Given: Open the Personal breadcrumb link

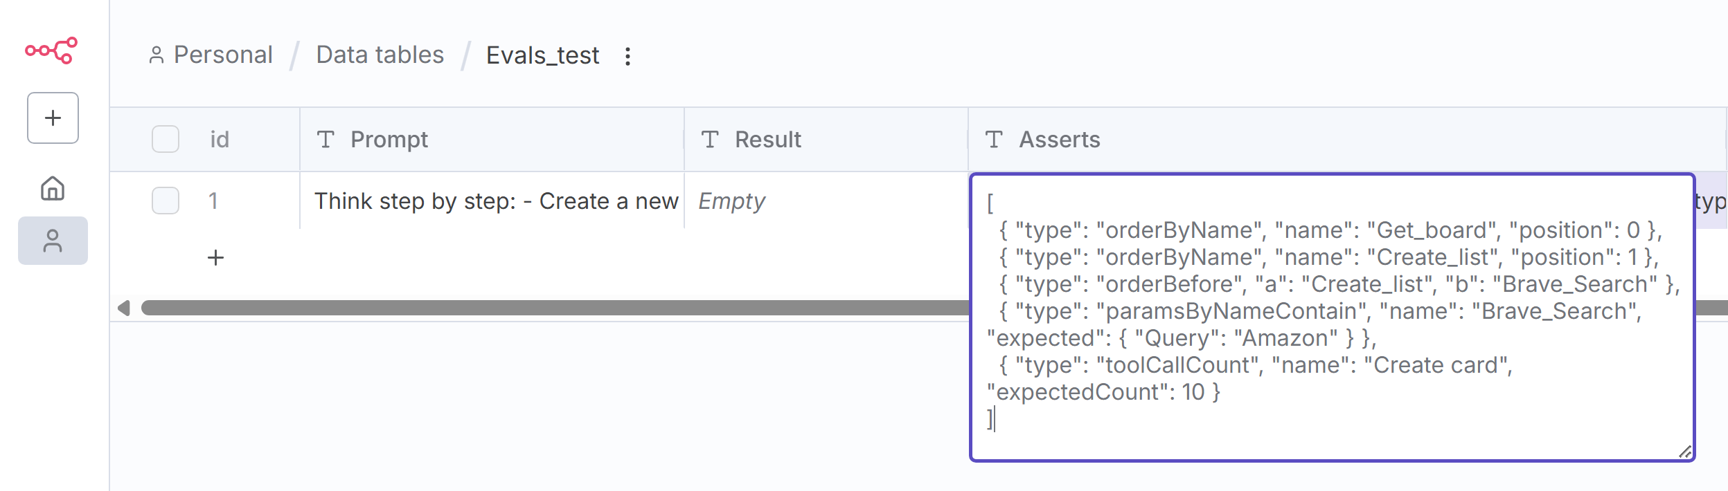Looking at the screenshot, I should pyautogui.click(x=222, y=55).
